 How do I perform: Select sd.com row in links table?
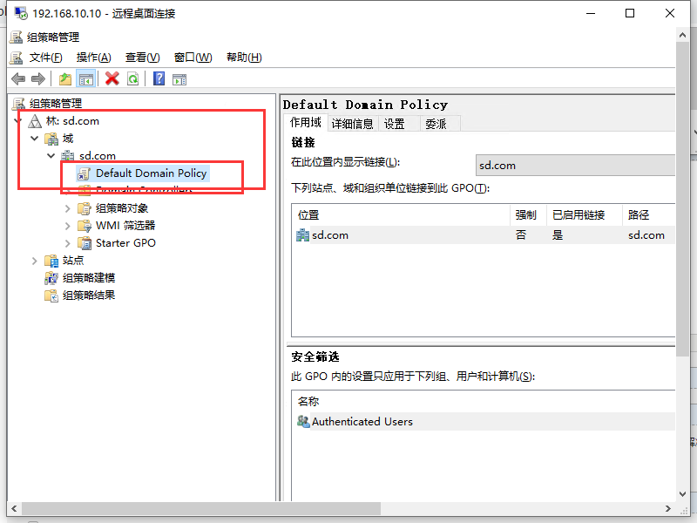click(x=484, y=234)
